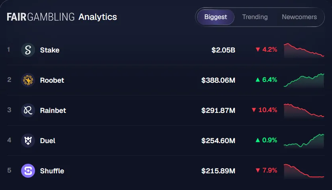Click the Shuffle name text
Viewport: 332px width, 190px height.
click(x=52, y=171)
